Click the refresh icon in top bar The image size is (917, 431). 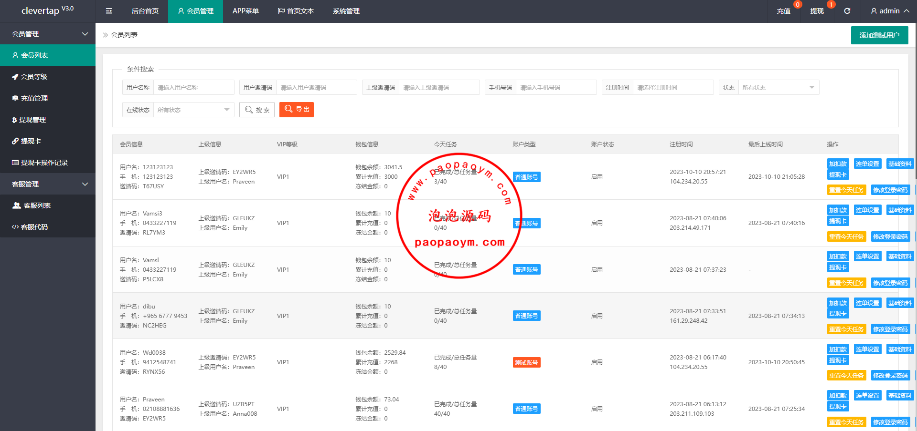[x=847, y=11]
